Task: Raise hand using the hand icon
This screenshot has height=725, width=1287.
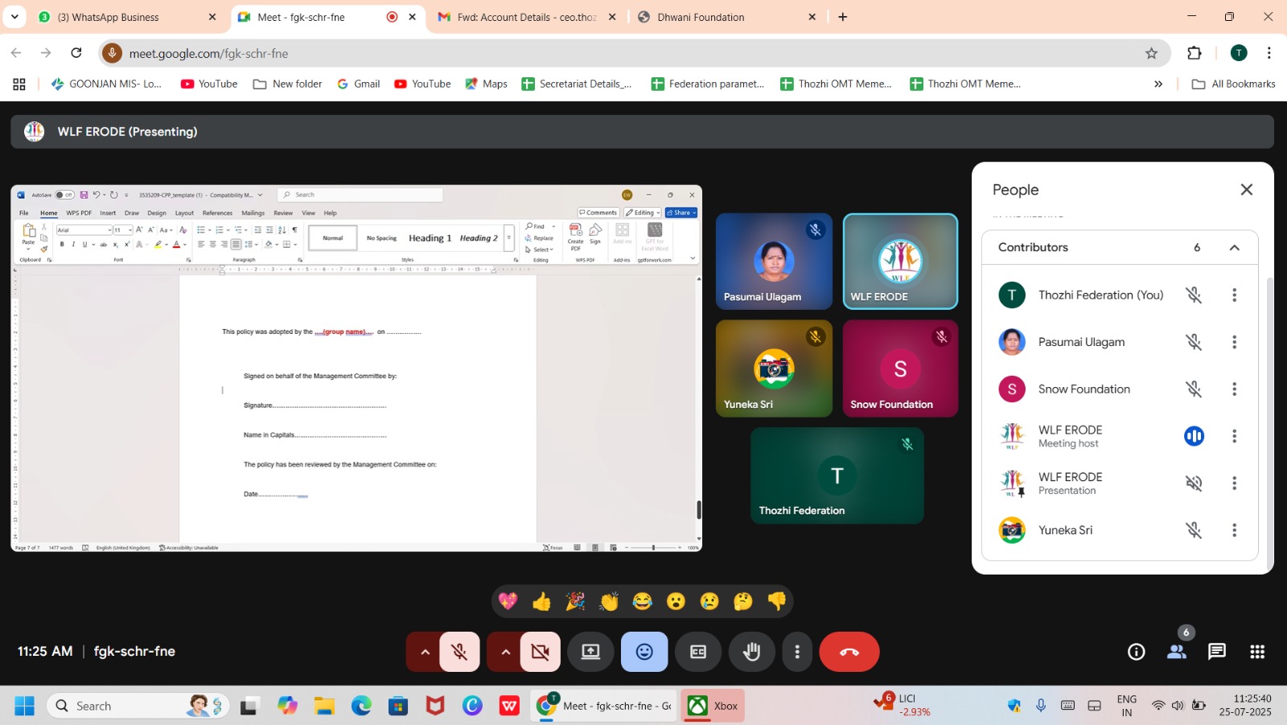Action: [x=752, y=652]
